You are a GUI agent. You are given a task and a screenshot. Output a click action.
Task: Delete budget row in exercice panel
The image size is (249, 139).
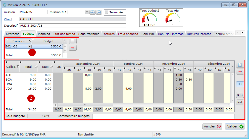pos(73,48)
